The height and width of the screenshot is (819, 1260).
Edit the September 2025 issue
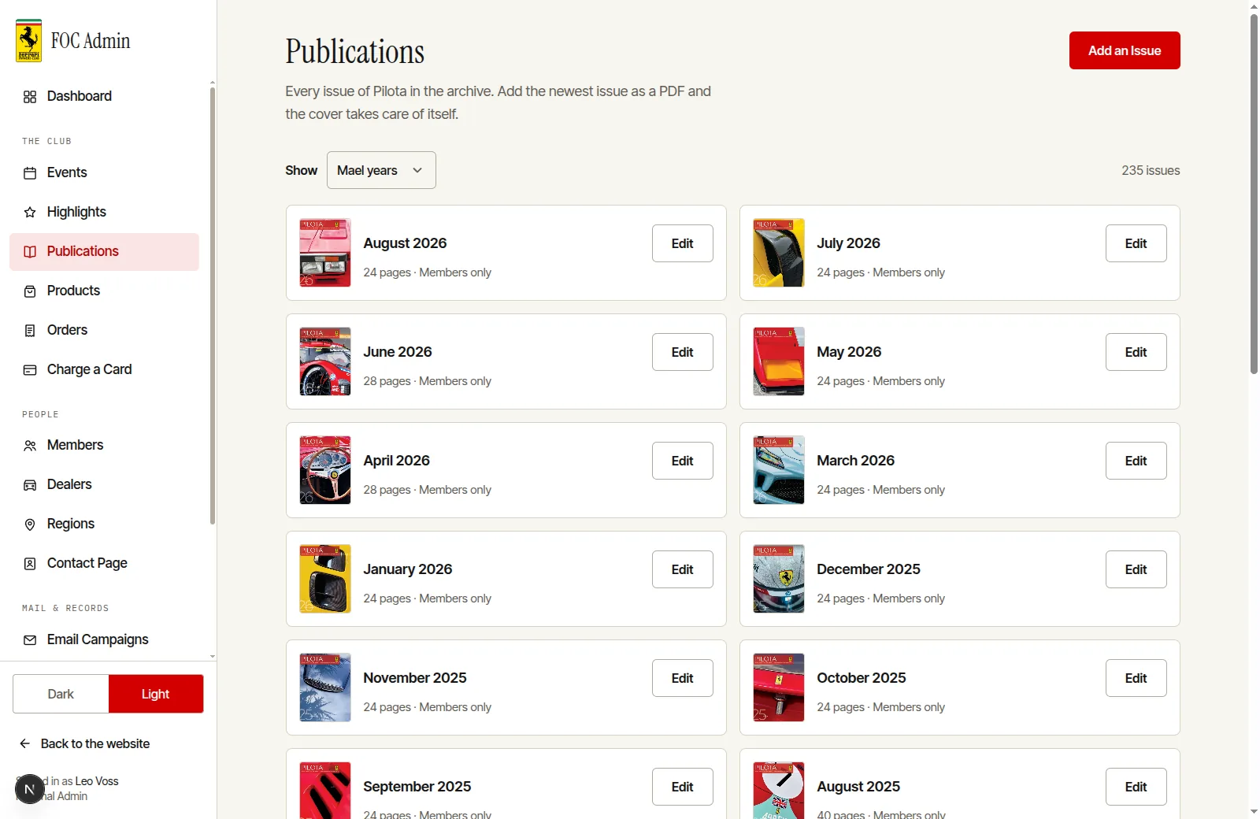click(683, 787)
